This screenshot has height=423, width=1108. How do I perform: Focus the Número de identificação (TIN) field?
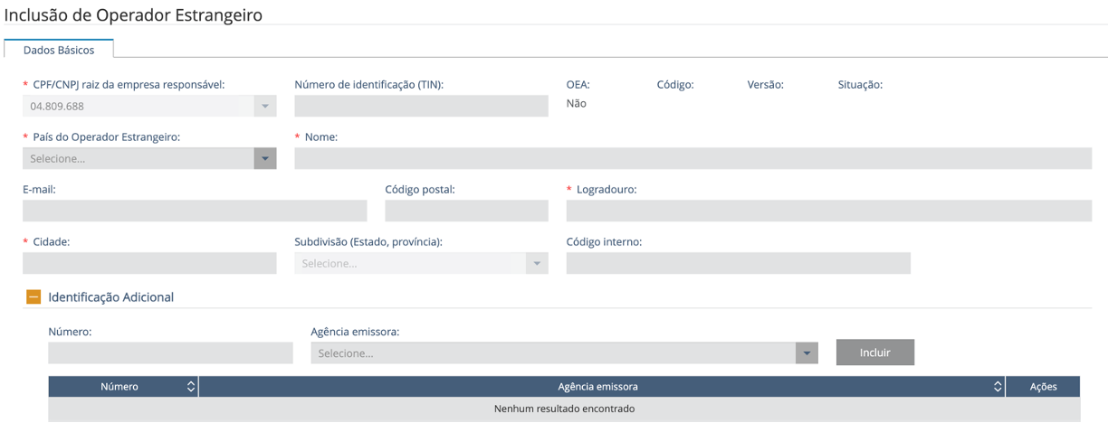coord(421,106)
